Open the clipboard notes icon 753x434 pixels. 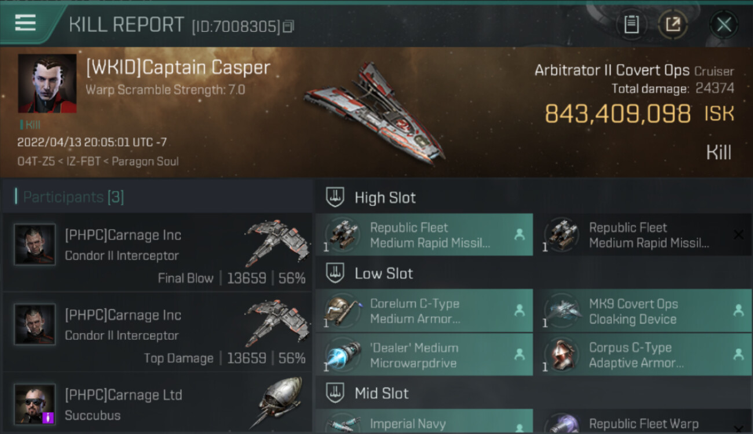631,24
